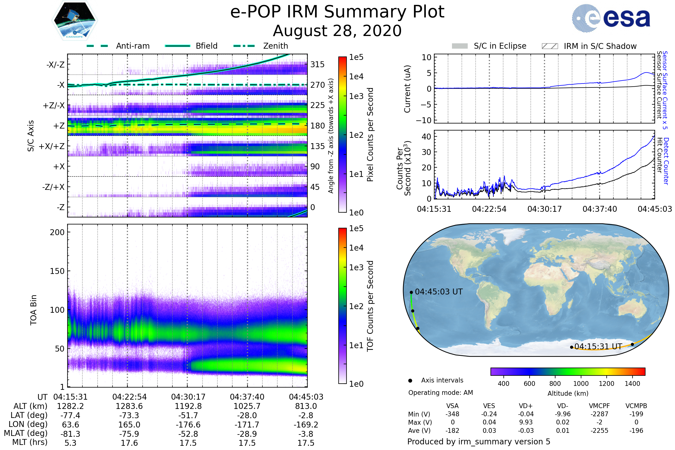Click the Pixel Counts per Second colorbar
Image resolution: width=675 pixels, height=450 pixels.
click(x=342, y=134)
